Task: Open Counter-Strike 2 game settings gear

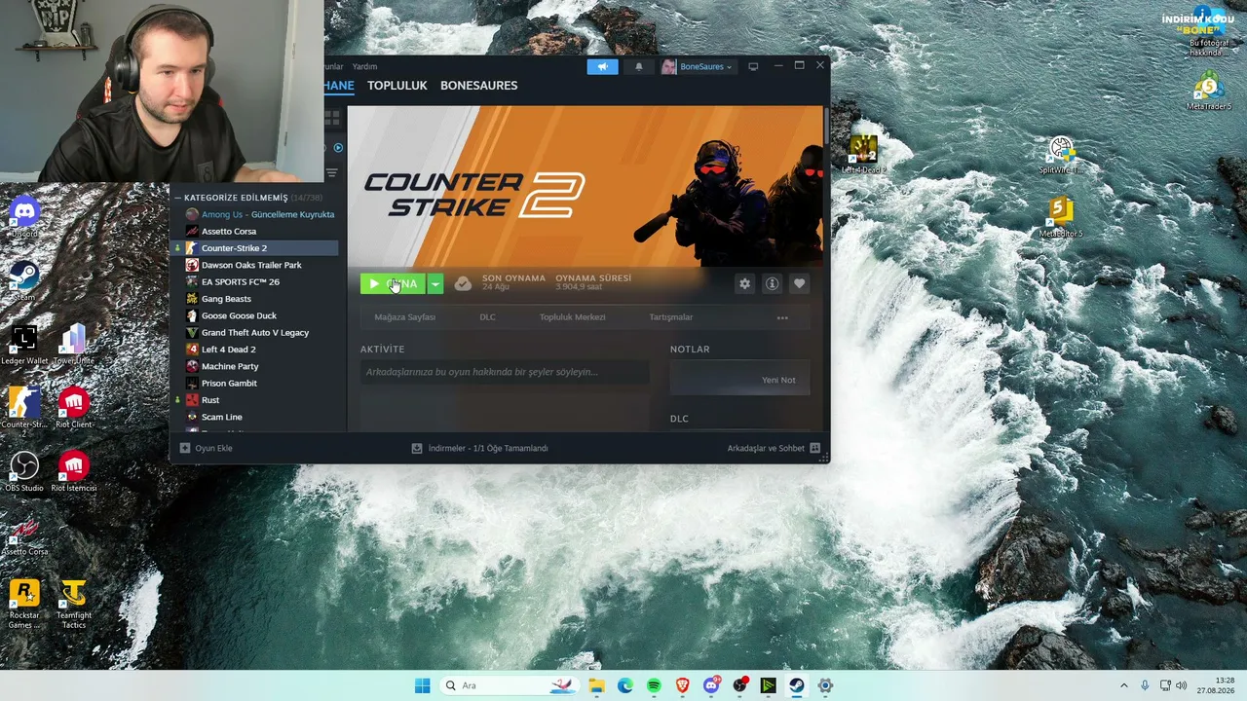Action: coord(745,283)
